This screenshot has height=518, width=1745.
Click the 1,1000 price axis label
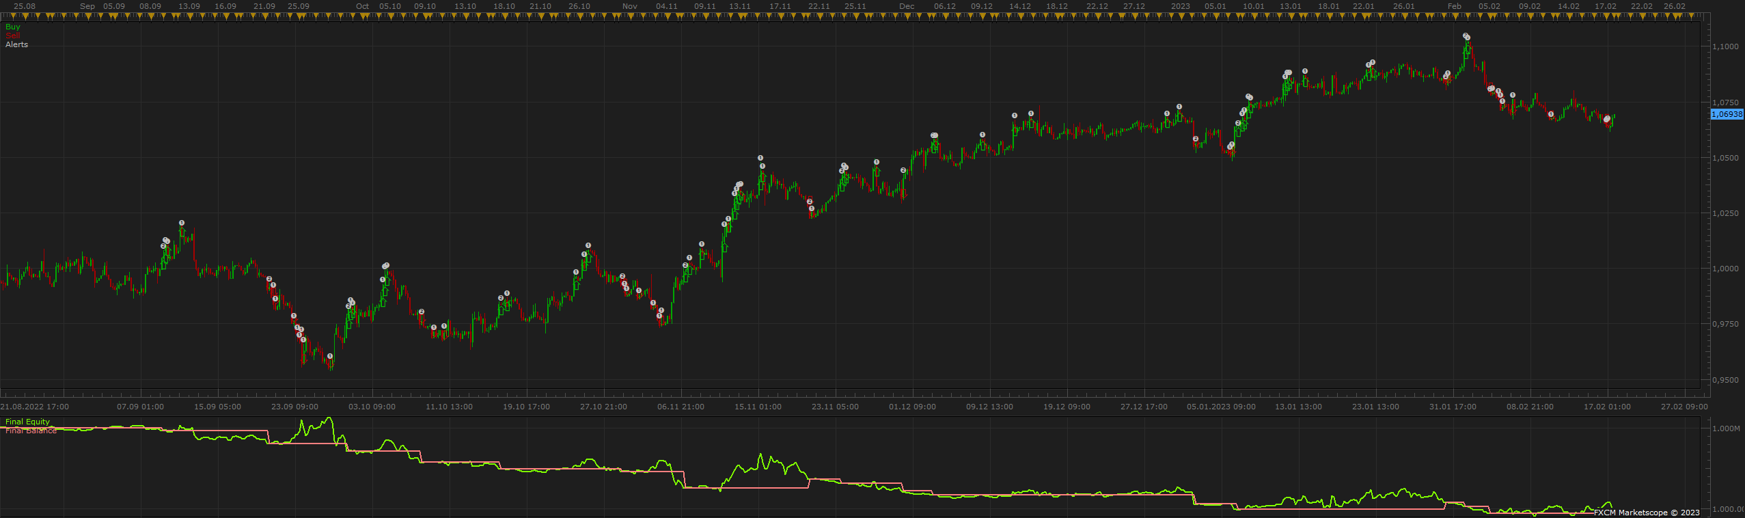[x=1726, y=46]
